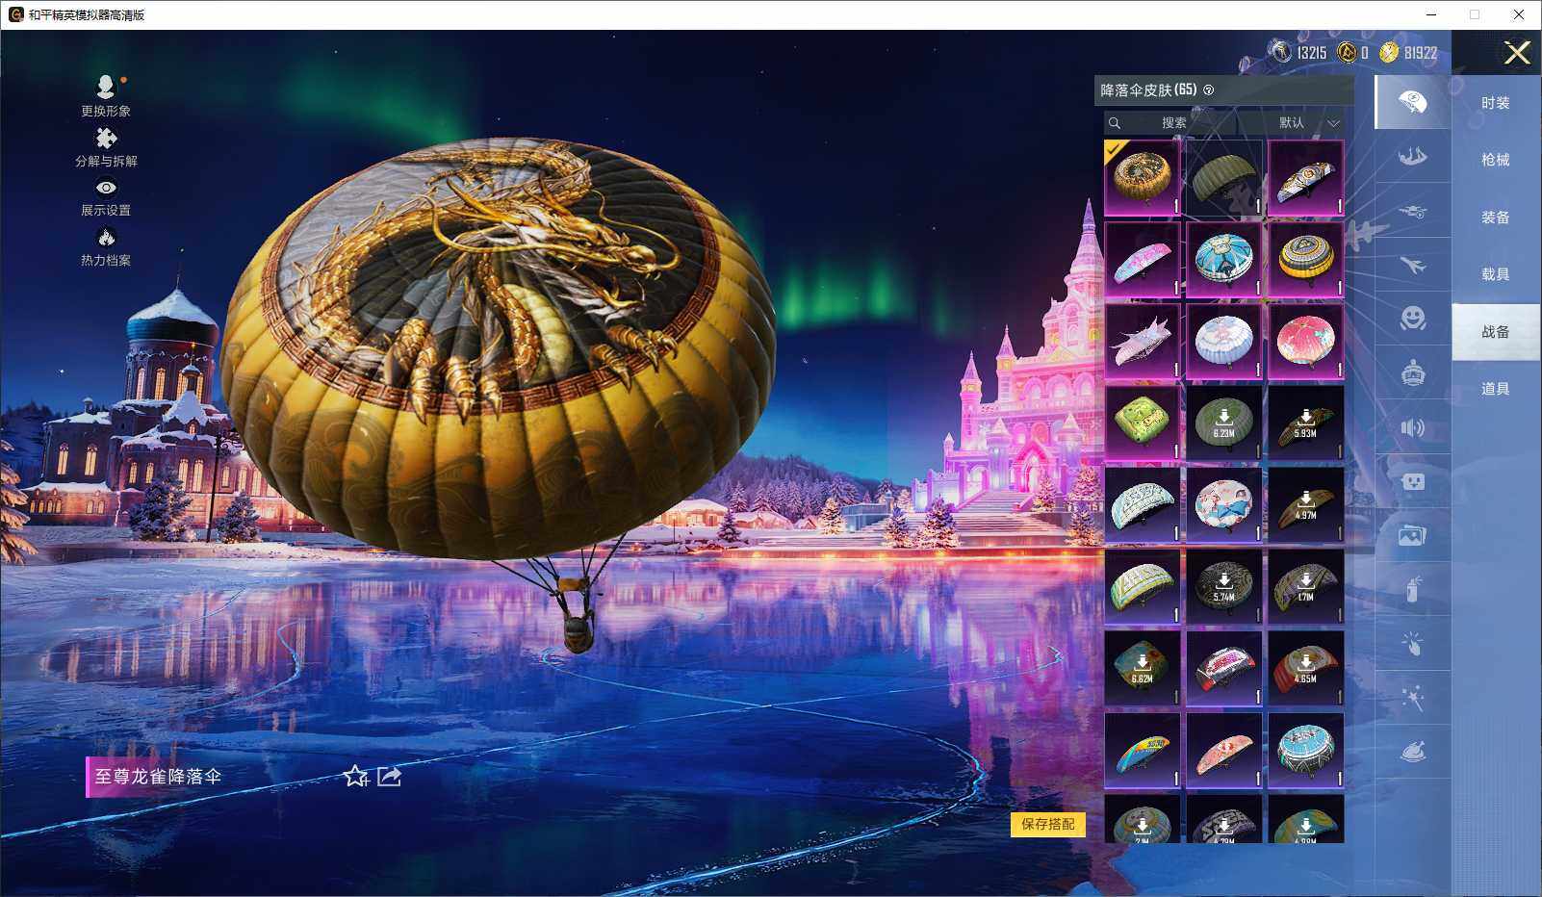
Task: Minimize the emulator window
Action: (1431, 14)
